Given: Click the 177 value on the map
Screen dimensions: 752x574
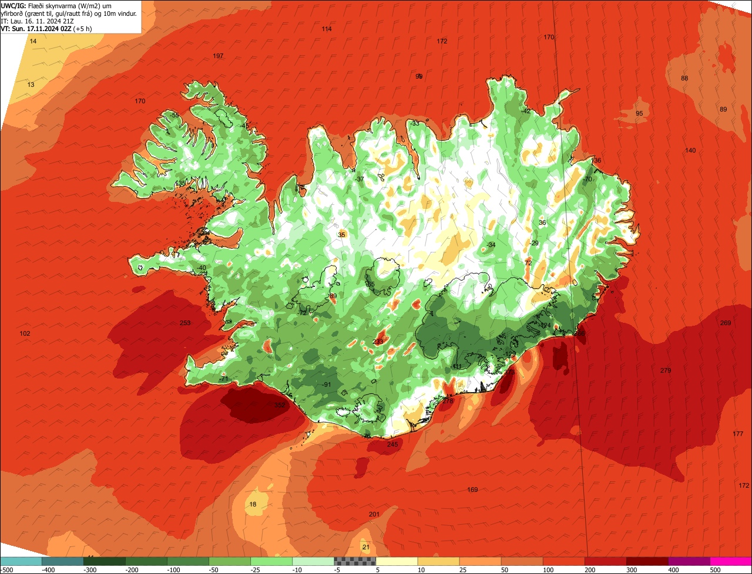Looking at the screenshot, I should pyautogui.click(x=738, y=434).
